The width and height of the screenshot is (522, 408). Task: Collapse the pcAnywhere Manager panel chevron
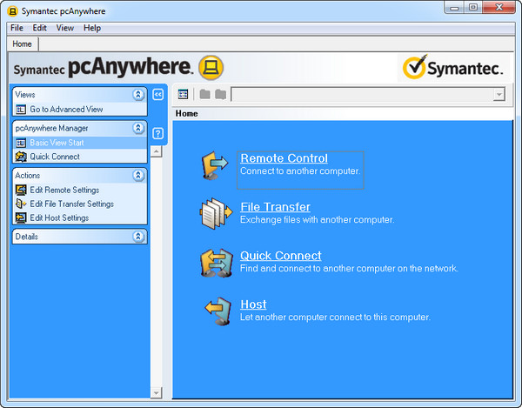coord(138,128)
